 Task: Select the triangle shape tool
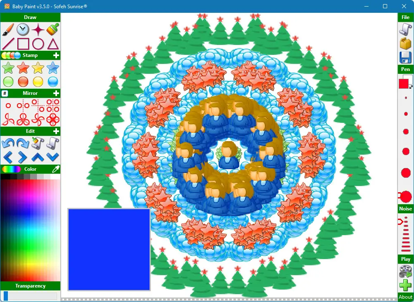click(x=53, y=44)
